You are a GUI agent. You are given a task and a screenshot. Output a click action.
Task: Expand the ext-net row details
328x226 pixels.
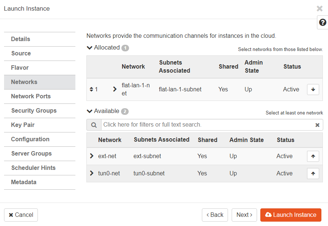coord(92,156)
